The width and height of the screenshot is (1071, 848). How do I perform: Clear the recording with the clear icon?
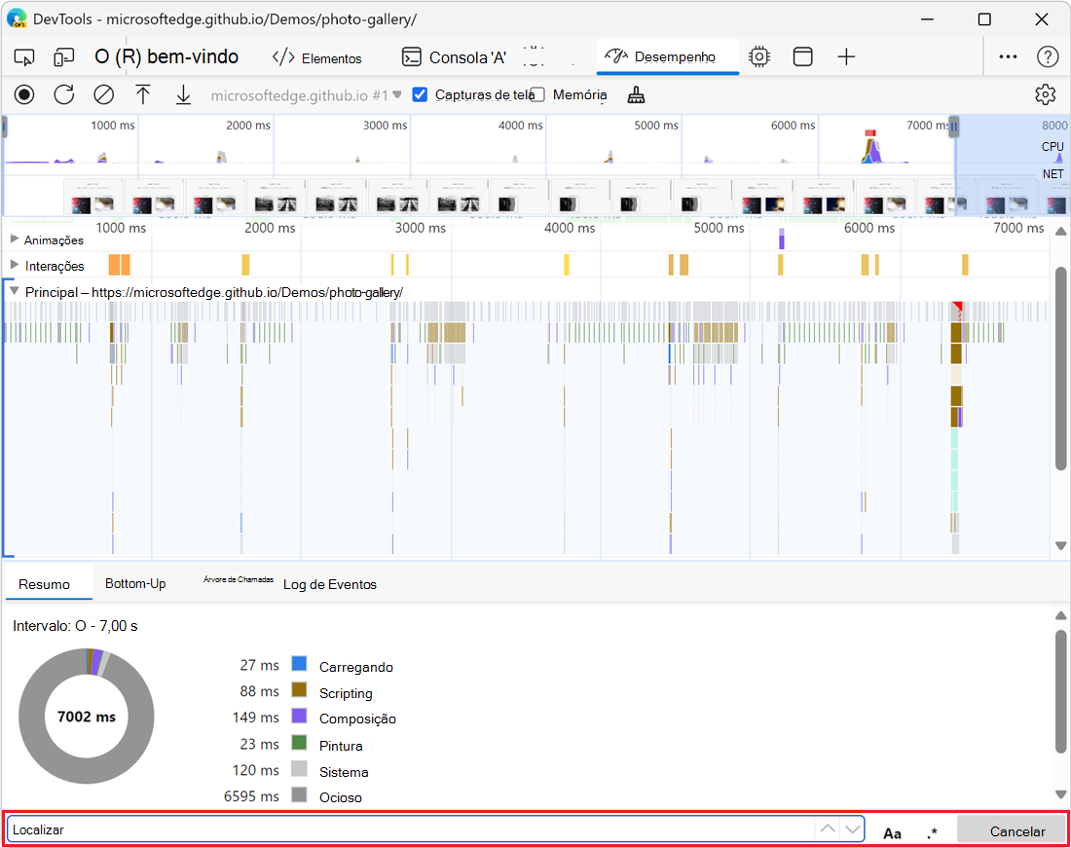(x=103, y=94)
